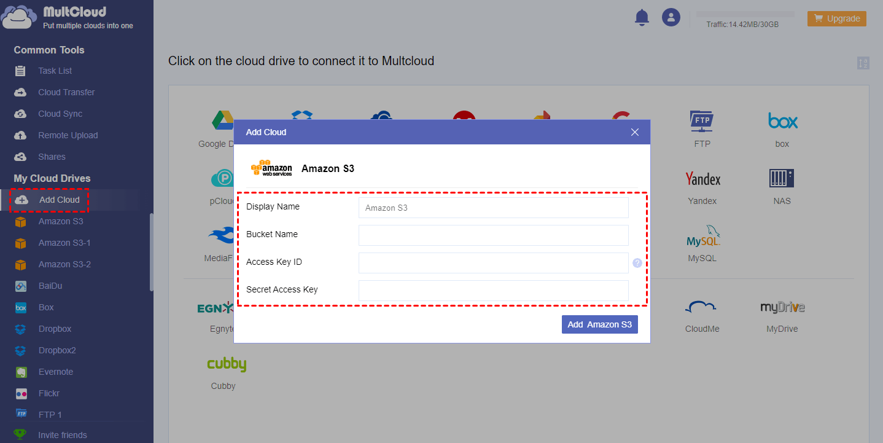Click the Secret Access Key input field

click(x=494, y=291)
